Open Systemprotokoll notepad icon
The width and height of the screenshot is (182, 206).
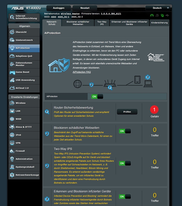[12, 167]
